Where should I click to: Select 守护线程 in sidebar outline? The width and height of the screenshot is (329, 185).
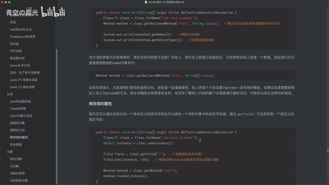click(16, 51)
